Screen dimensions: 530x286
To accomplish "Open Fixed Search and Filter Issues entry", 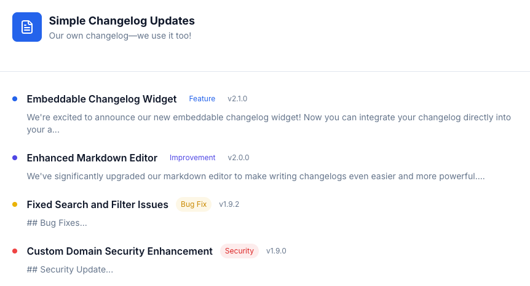I will 97,204.
